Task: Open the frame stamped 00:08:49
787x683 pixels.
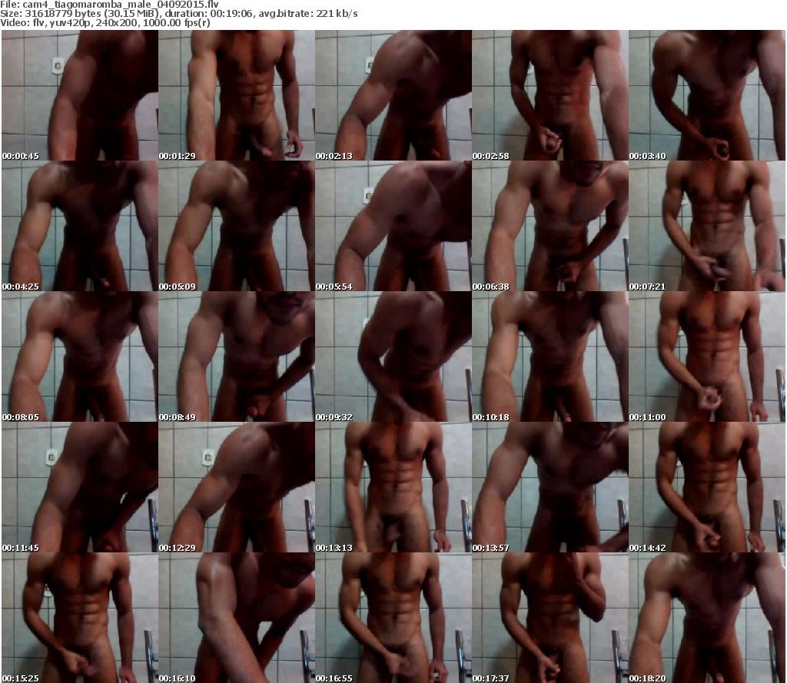Action: point(237,356)
